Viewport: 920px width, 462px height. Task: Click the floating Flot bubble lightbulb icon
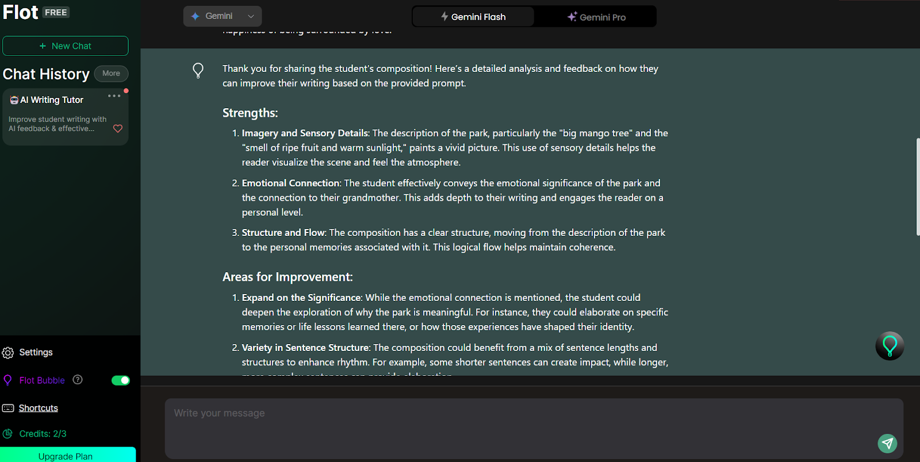[890, 346]
